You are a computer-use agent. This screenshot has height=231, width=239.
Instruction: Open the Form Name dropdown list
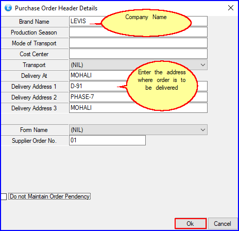coord(138,130)
